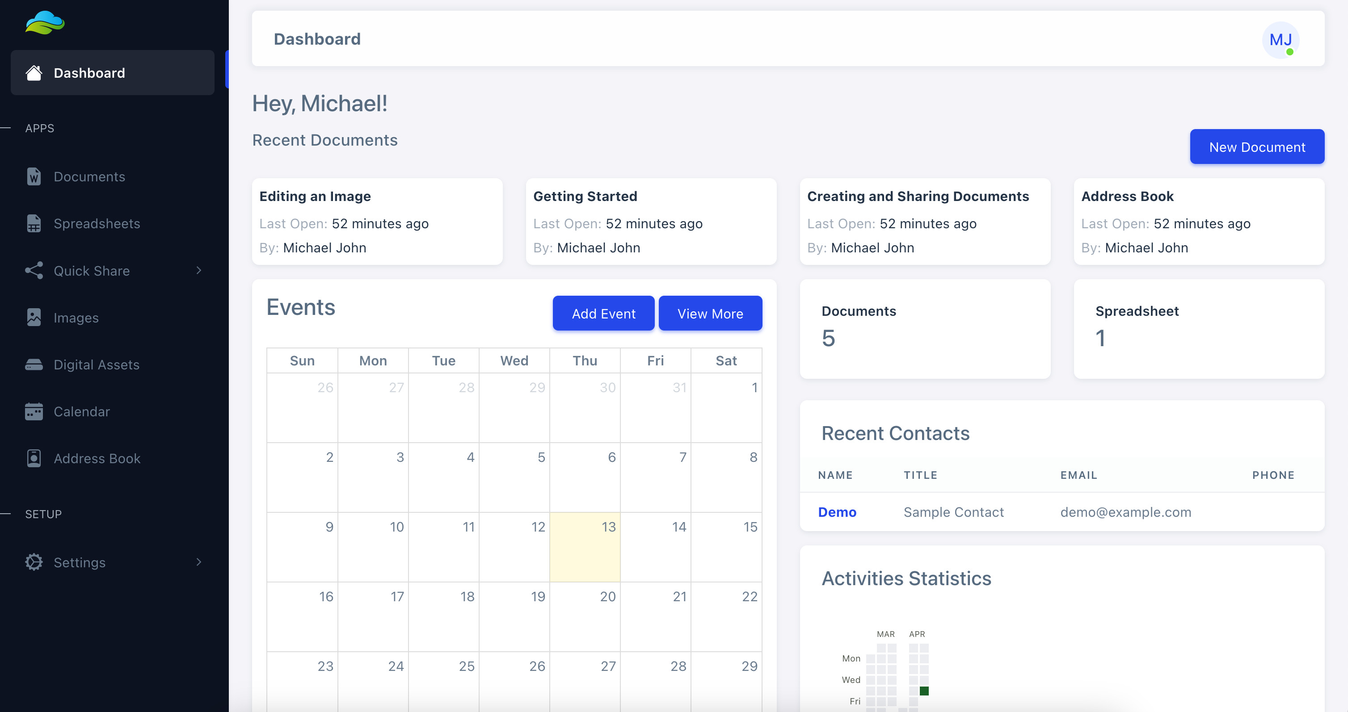Screen dimensions: 1348x712
Task: Open the MJ user avatar menu
Action: click(x=1280, y=40)
